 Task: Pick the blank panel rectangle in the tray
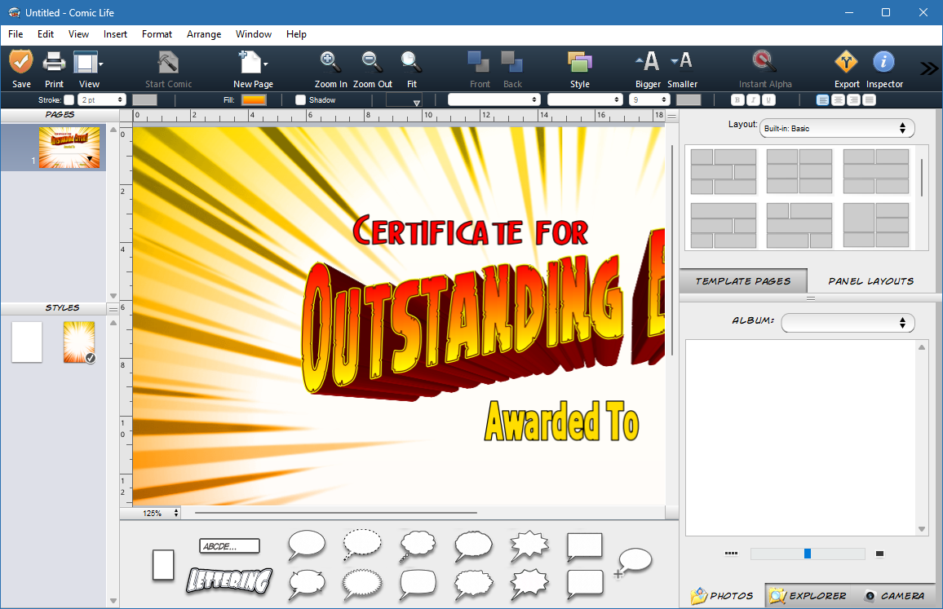coord(163,565)
